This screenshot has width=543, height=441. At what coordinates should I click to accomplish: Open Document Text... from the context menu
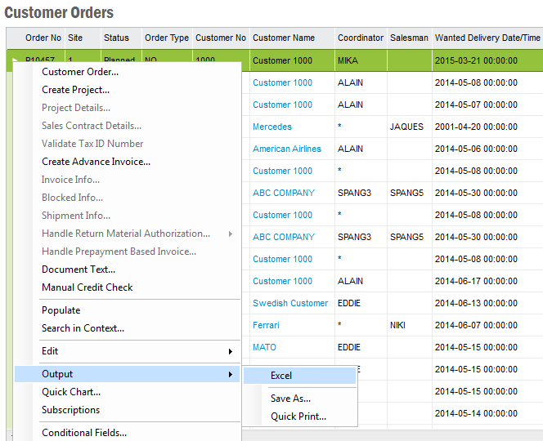coord(79,269)
